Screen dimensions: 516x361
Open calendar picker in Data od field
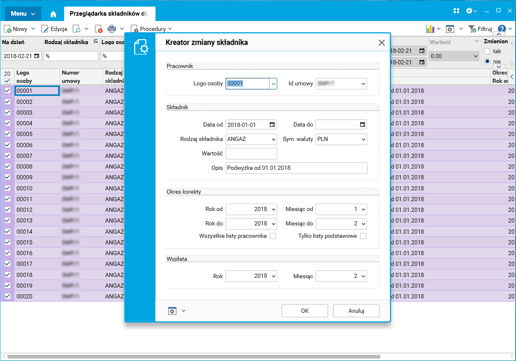tap(272, 124)
